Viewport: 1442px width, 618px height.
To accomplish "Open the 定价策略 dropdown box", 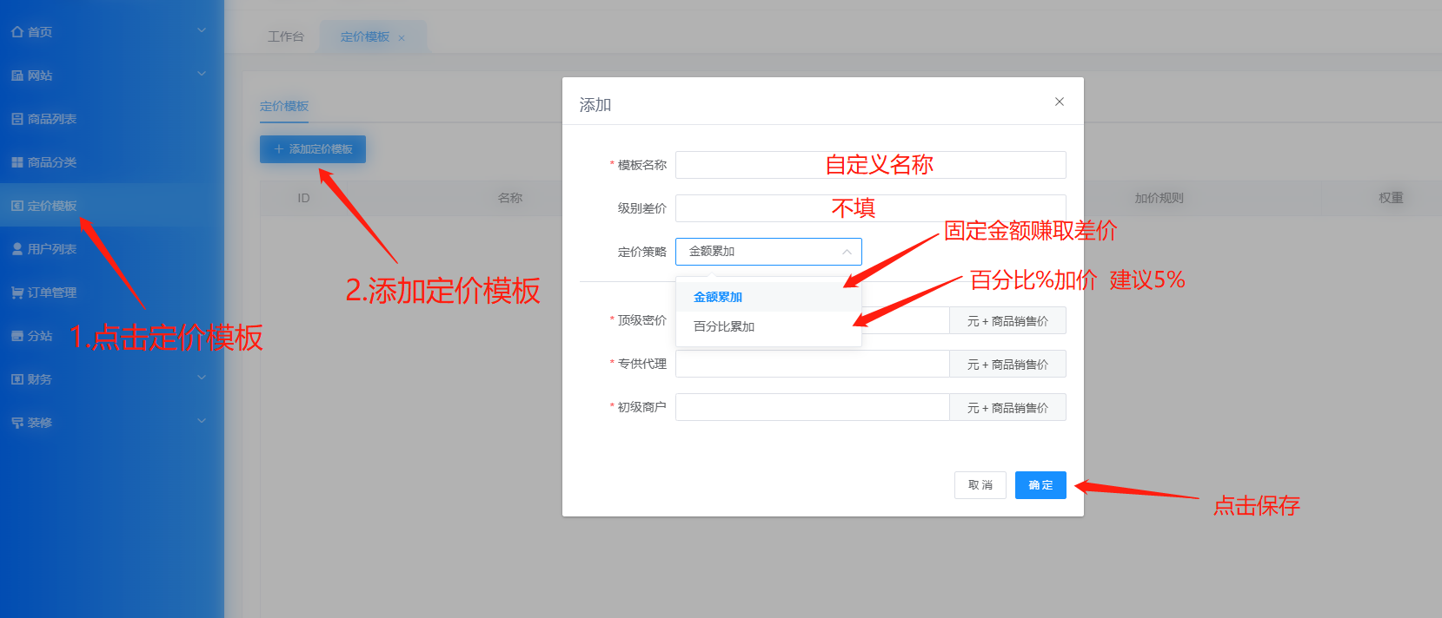I will tap(768, 252).
